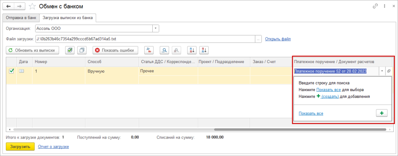Image resolution: width=398 pixels, height=156 pixels.
Task: Sort list descending with Я-А icon
Action: coord(204,50)
